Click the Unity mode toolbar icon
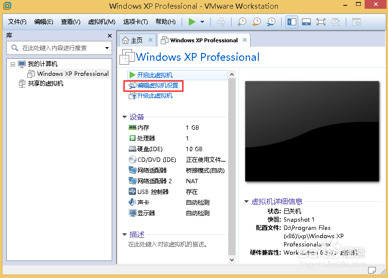Image resolution: width=388 pixels, height=278 pixels. tap(336, 22)
